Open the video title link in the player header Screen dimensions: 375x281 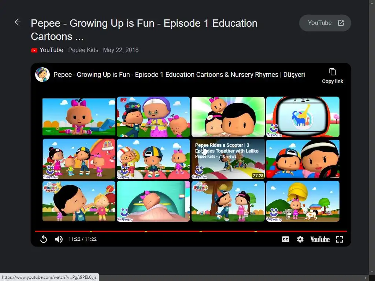coord(179,75)
